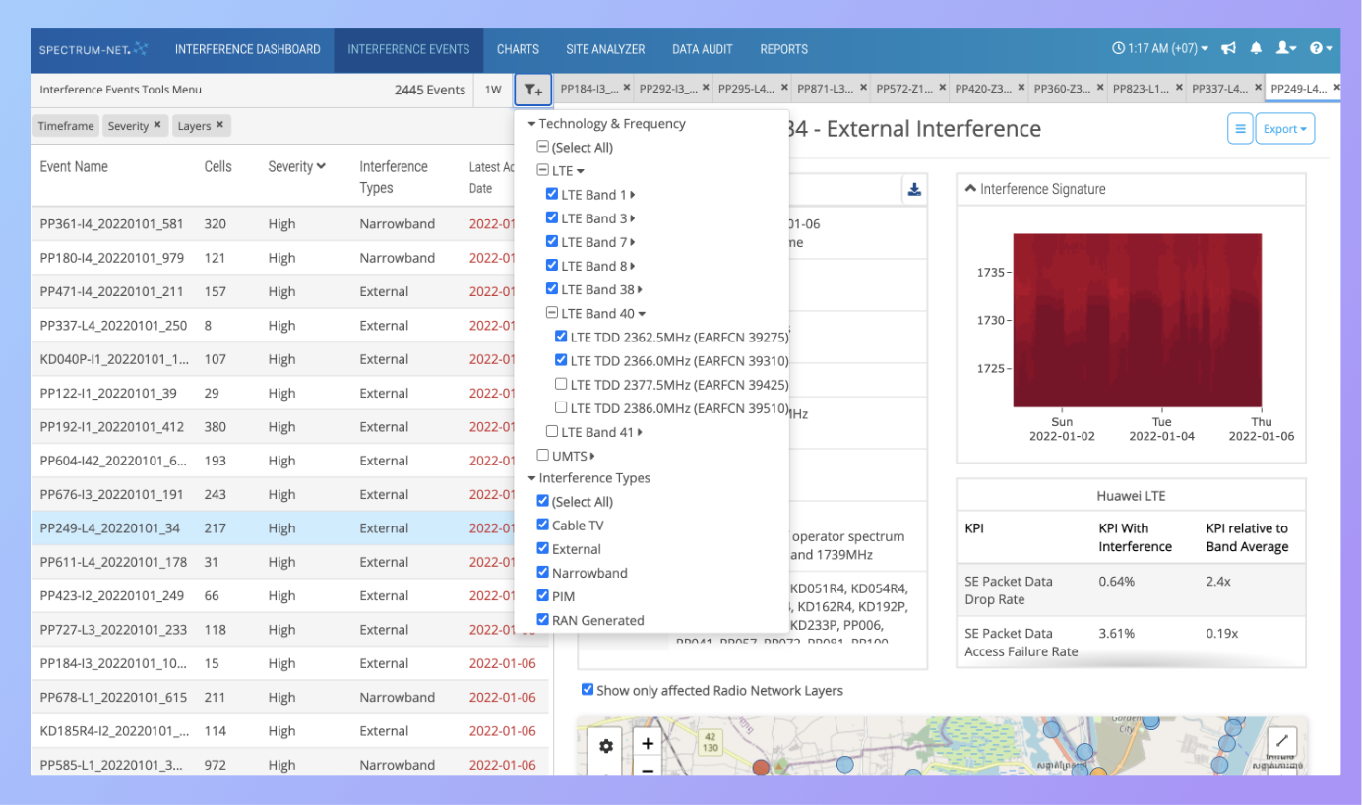The height and width of the screenshot is (805, 1362).
Task: Click the list view icon next to Export
Action: 1240,128
